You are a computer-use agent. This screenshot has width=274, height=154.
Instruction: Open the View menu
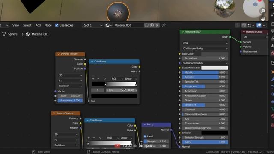tap(15, 25)
